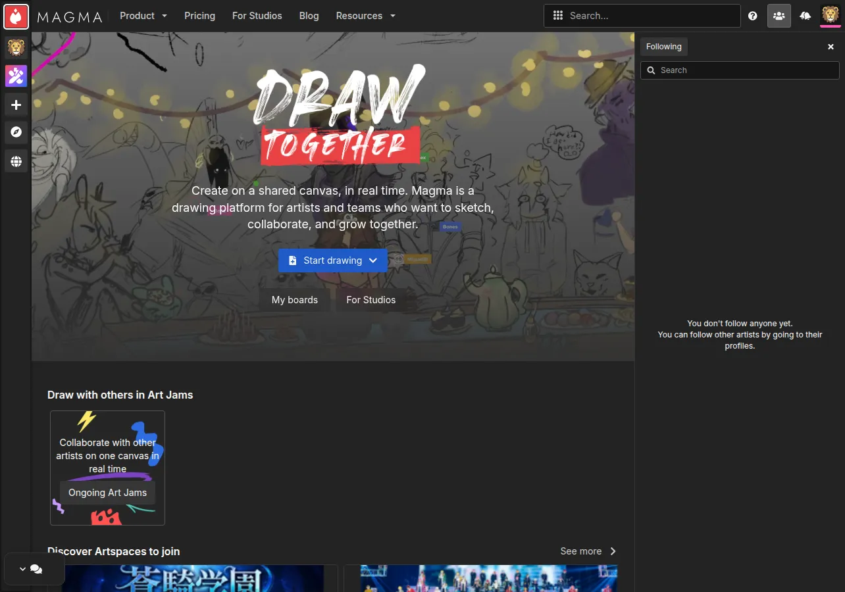Open the globe icon in the sidebar
Viewport: 845px width, 592px height.
click(x=16, y=161)
